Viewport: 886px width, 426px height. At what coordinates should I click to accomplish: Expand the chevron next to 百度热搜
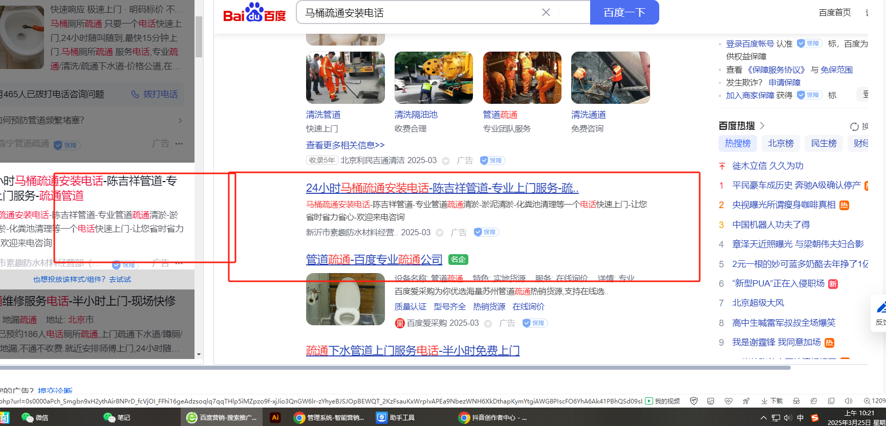pos(762,126)
